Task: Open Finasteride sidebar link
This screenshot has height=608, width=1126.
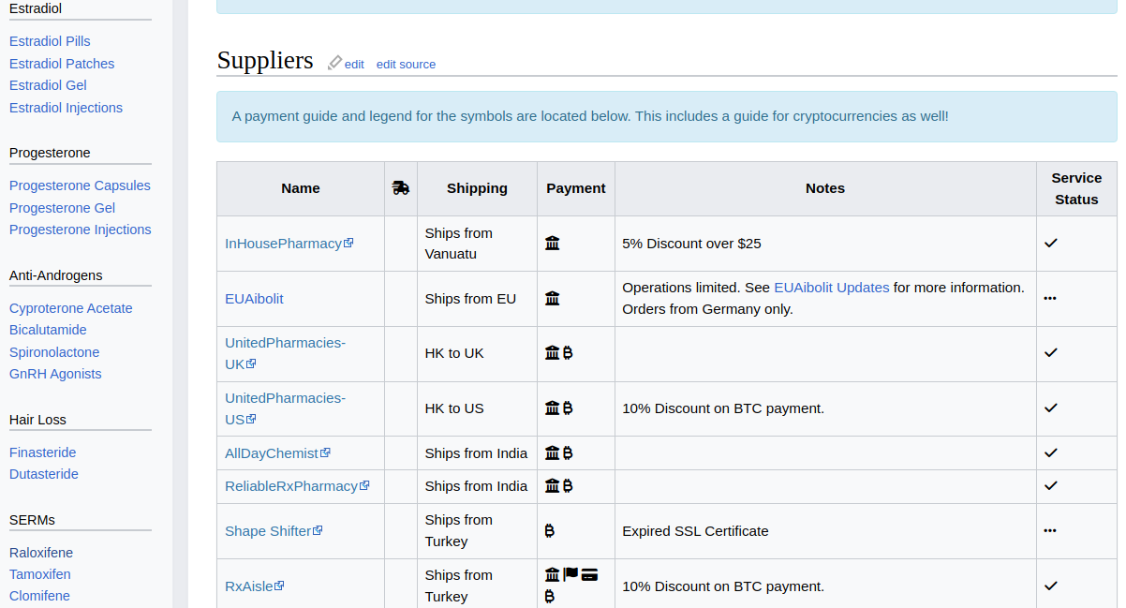Action: (42, 452)
